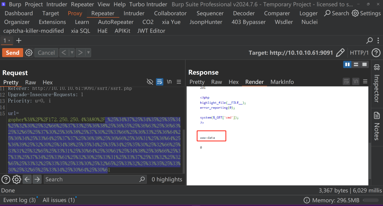
Task: Open the response panel menu icon
Action: coord(365,81)
